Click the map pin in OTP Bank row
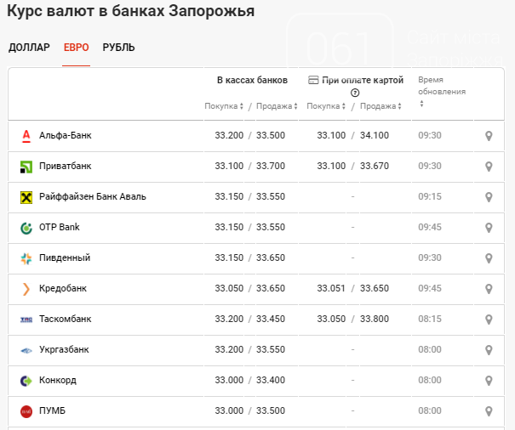This screenshot has height=430, width=515. point(489,228)
